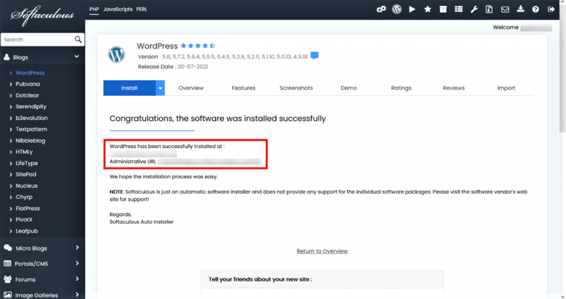Screen dimensions: 566x299
Task: Focus the Search input field
Action: 38,39
